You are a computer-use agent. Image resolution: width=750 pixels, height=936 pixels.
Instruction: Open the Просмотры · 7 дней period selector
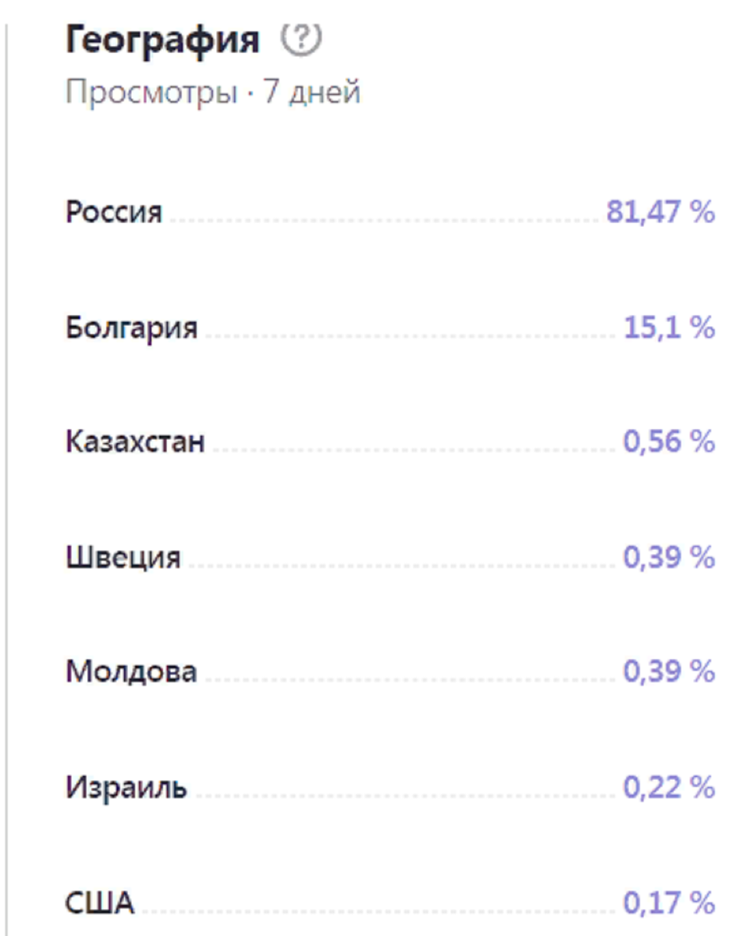214,91
